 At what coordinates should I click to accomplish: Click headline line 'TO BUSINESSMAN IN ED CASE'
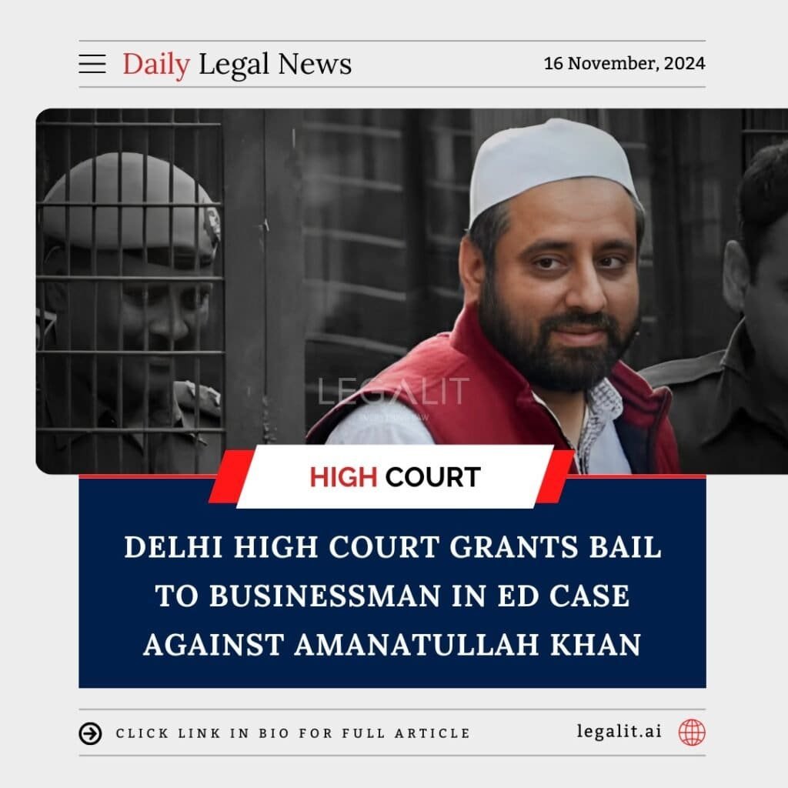point(392,596)
